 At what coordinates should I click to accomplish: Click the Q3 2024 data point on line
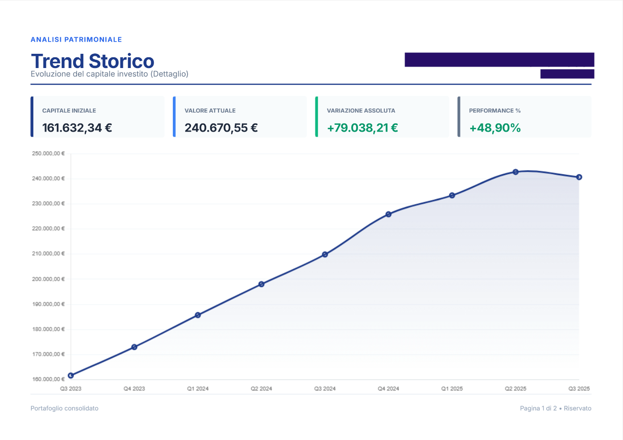pyautogui.click(x=325, y=255)
